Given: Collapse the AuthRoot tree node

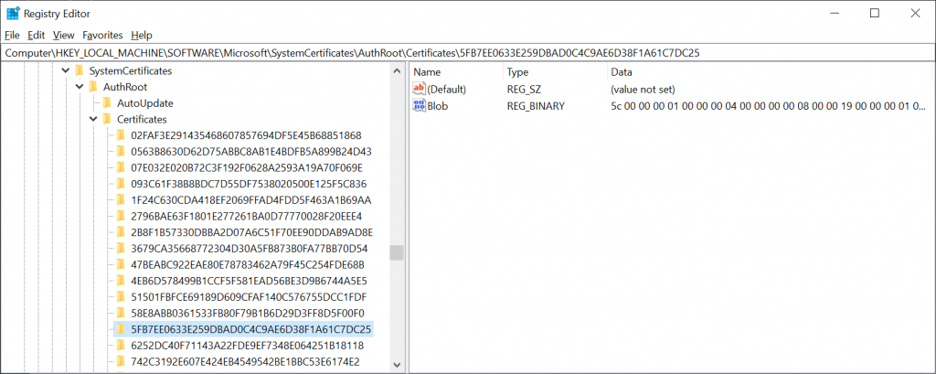Looking at the screenshot, I should [x=79, y=87].
